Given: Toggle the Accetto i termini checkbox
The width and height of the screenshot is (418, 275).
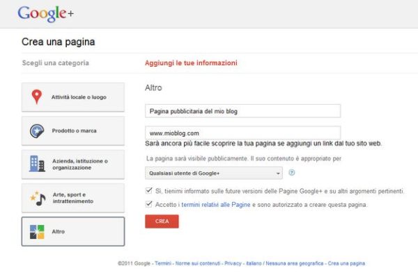Looking at the screenshot, I should 149,204.
